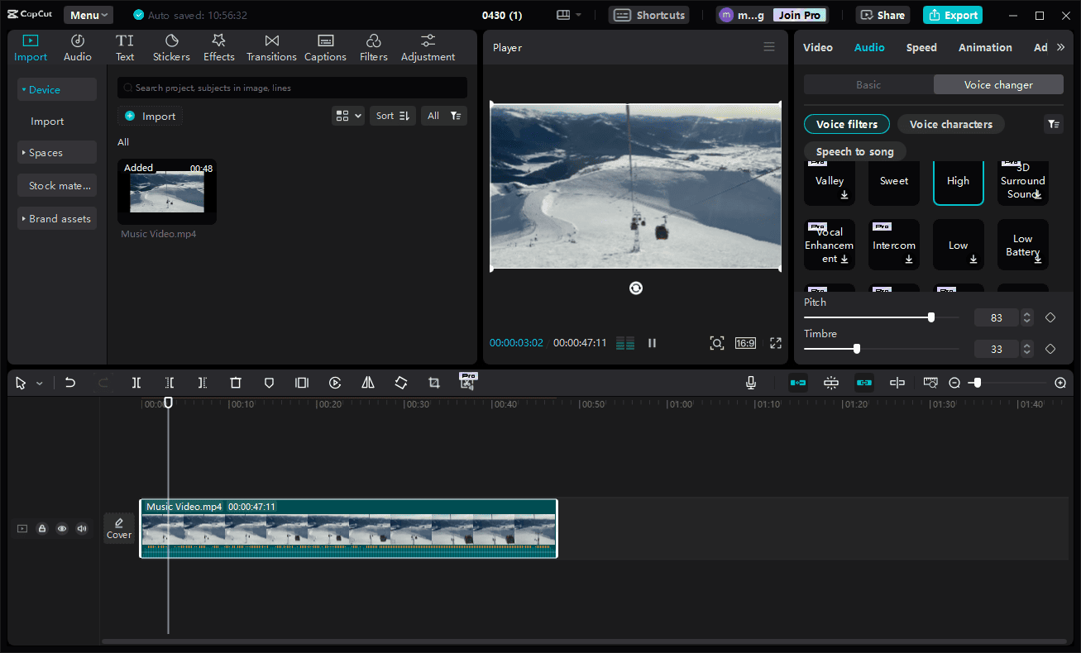Hide the video track with eye icon

(x=62, y=528)
